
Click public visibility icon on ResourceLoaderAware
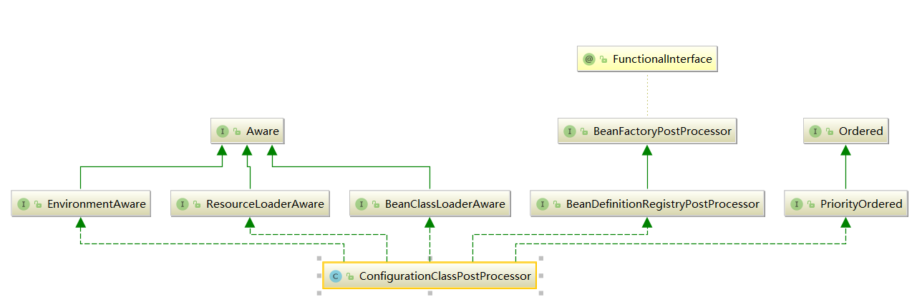[x=197, y=205]
